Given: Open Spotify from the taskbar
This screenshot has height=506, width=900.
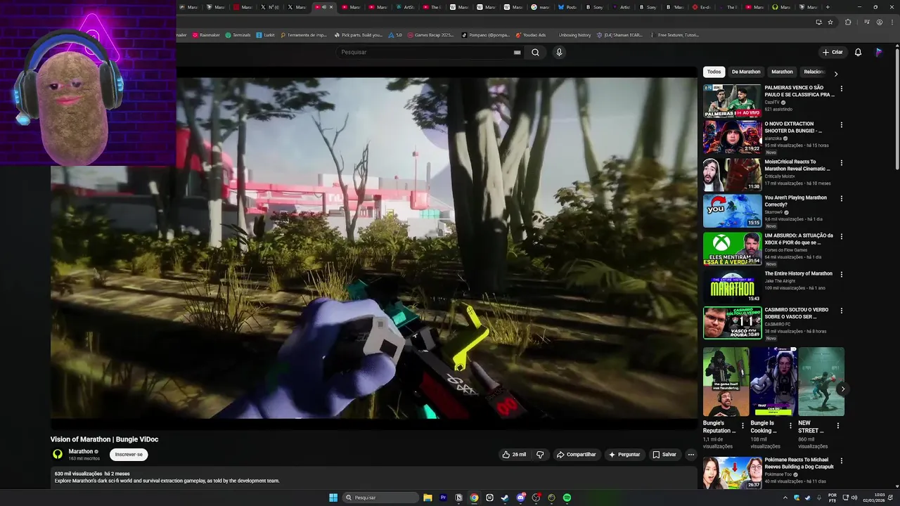Looking at the screenshot, I should coord(567,498).
